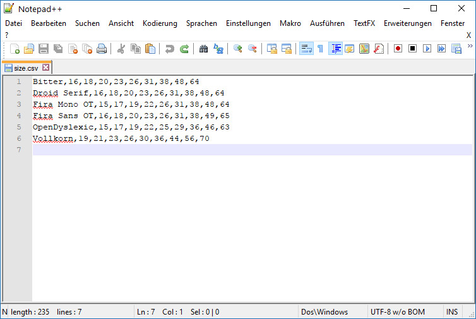Click the Fira Mono OT line
The width and height of the screenshot is (476, 319).
point(131,104)
